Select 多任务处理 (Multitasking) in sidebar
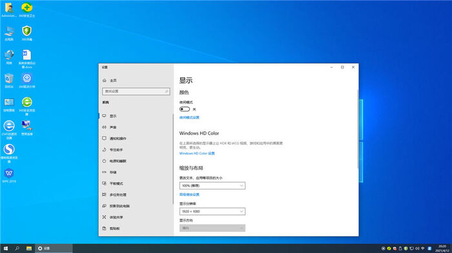452x253 pixels. pos(136,194)
